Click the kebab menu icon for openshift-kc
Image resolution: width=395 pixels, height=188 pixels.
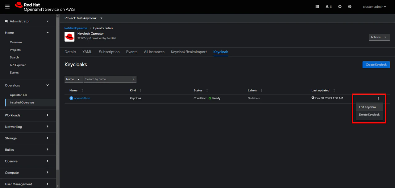click(x=378, y=98)
